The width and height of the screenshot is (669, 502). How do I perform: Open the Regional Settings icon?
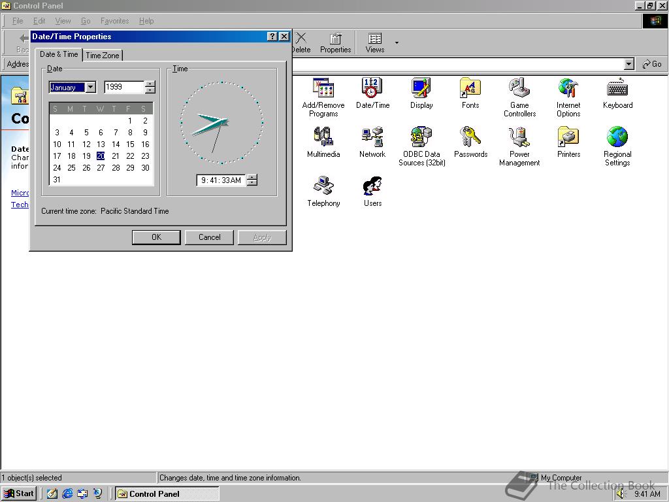(617, 146)
